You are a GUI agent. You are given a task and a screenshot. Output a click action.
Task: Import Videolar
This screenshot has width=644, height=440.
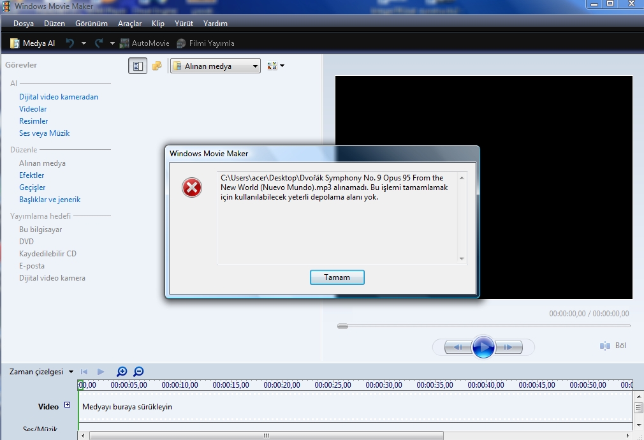pyautogui.click(x=33, y=109)
